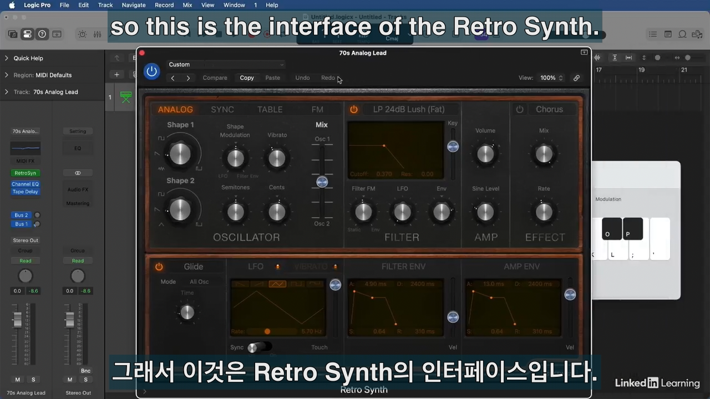This screenshot has width=710, height=399.
Task: Click the channel EQ thumbnail display
Action: point(25,148)
